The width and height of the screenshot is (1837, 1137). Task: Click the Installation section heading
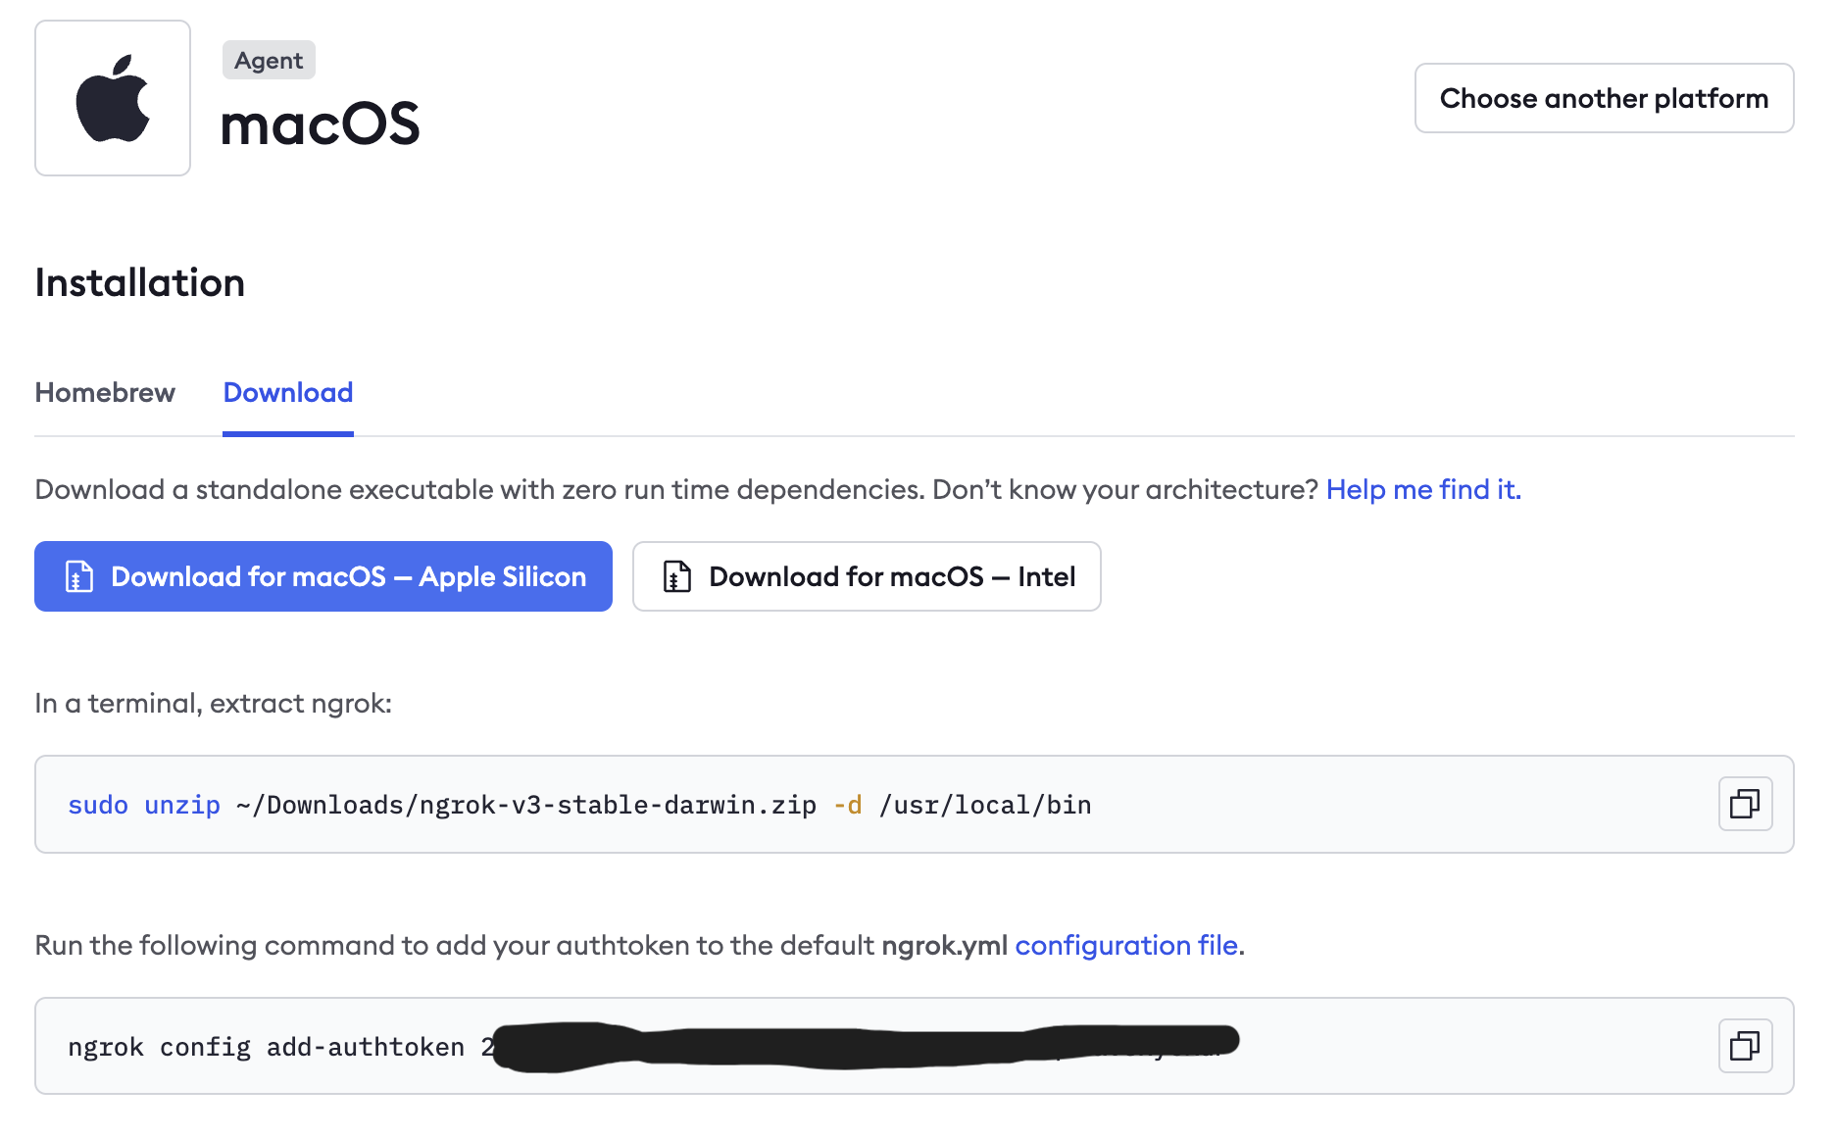coord(140,283)
